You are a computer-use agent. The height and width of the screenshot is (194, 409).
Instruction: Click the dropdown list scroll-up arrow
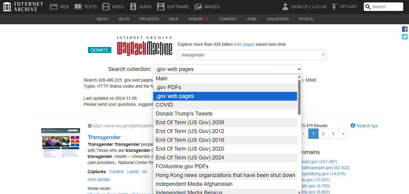(x=299, y=77)
